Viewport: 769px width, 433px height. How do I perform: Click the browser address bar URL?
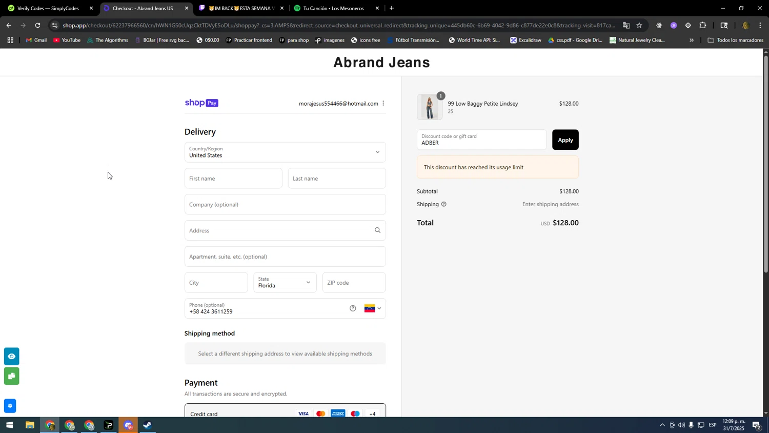coord(338,25)
